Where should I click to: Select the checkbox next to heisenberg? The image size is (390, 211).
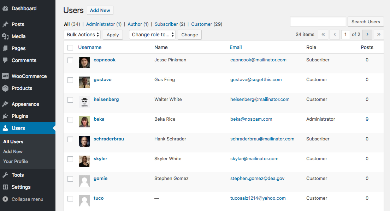coord(70,100)
